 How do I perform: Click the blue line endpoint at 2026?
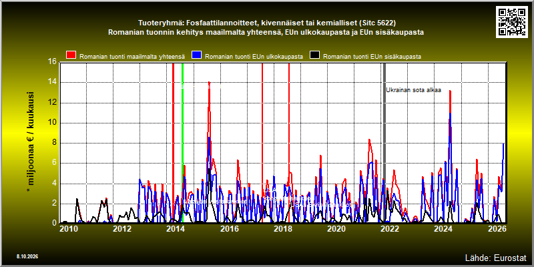(504, 144)
